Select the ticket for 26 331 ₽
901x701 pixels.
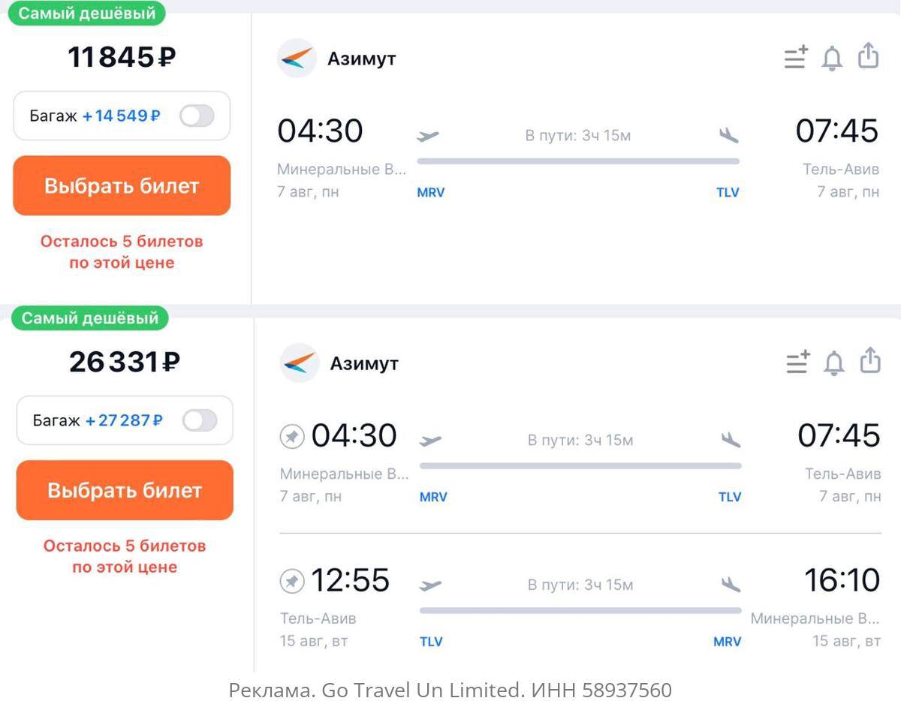125,490
